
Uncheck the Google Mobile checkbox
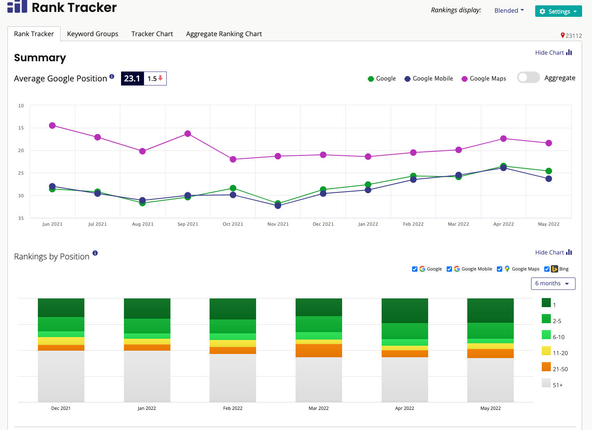tap(449, 269)
